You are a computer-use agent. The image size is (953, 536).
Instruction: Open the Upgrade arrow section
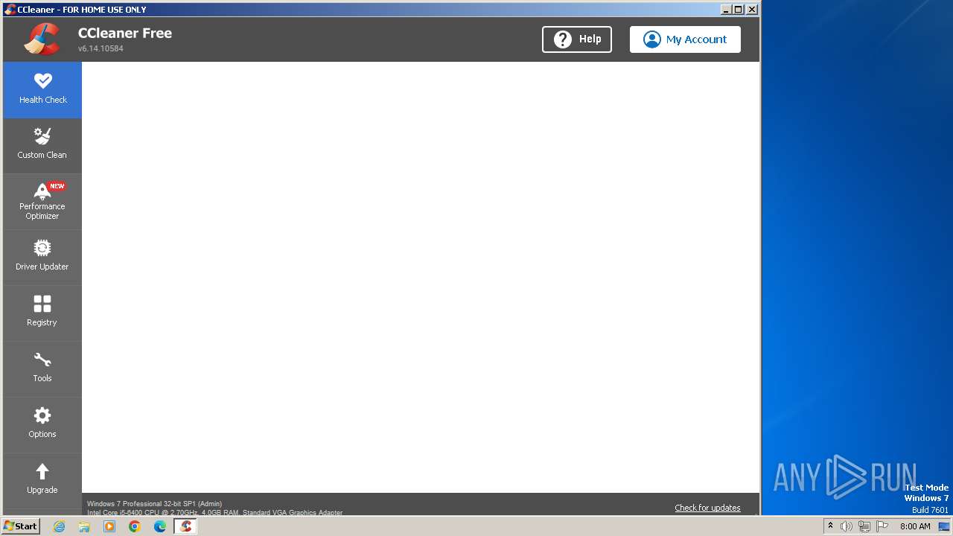[x=42, y=481]
